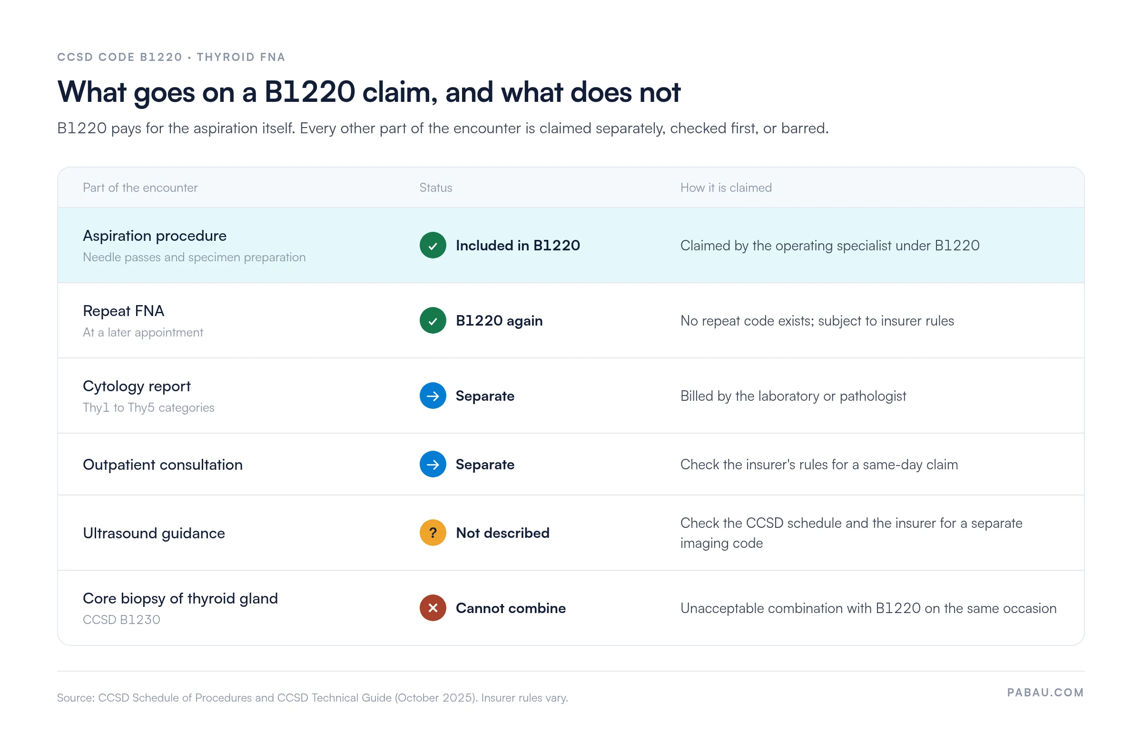1142x753 pixels.
Task: Click 'Billed by the laboratory or pathologist'
Action: (793, 396)
